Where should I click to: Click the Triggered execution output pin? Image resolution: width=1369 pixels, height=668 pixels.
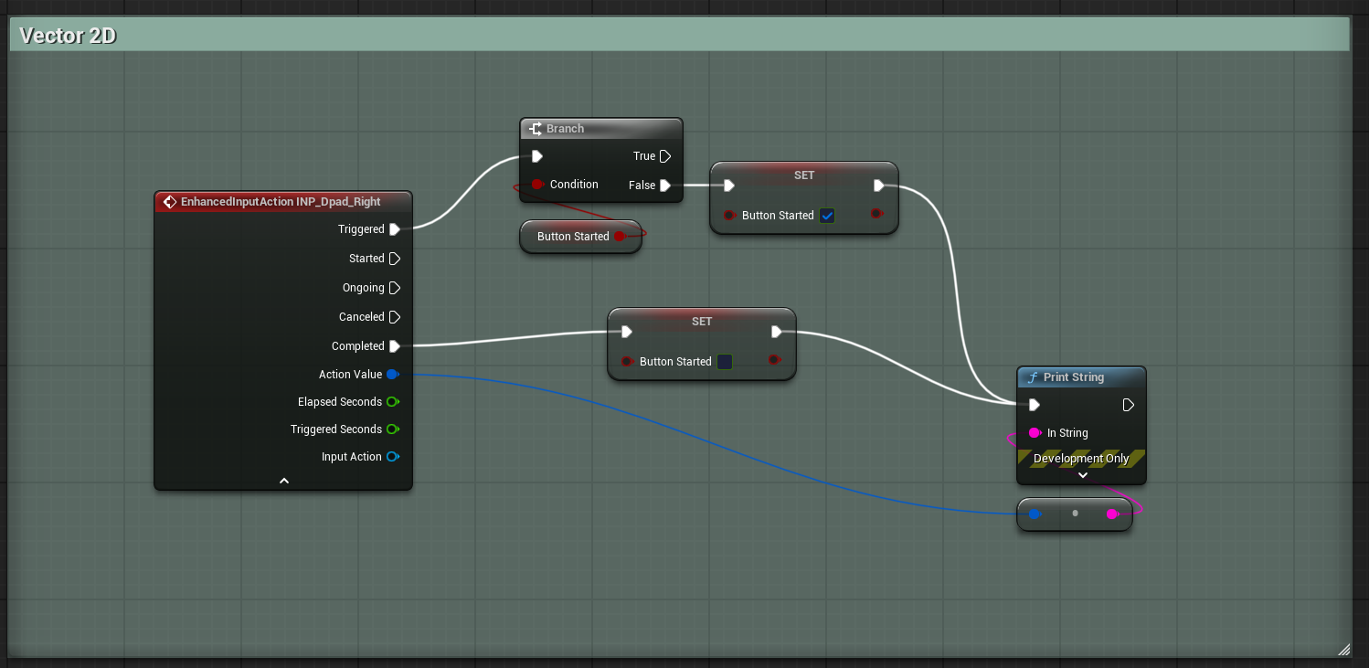[x=395, y=229]
